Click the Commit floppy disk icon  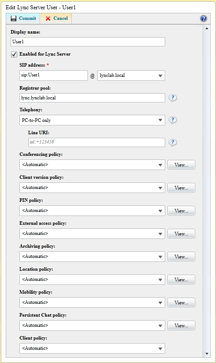14,19
